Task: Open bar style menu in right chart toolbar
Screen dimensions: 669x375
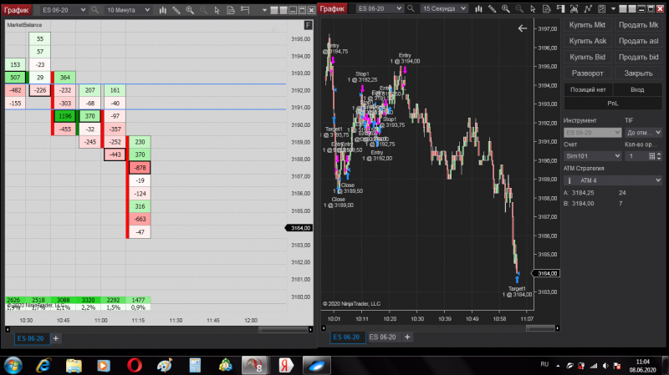Action: 478,8
